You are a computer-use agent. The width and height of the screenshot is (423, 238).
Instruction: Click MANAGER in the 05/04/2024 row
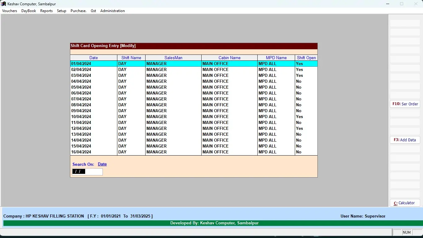[156, 87]
